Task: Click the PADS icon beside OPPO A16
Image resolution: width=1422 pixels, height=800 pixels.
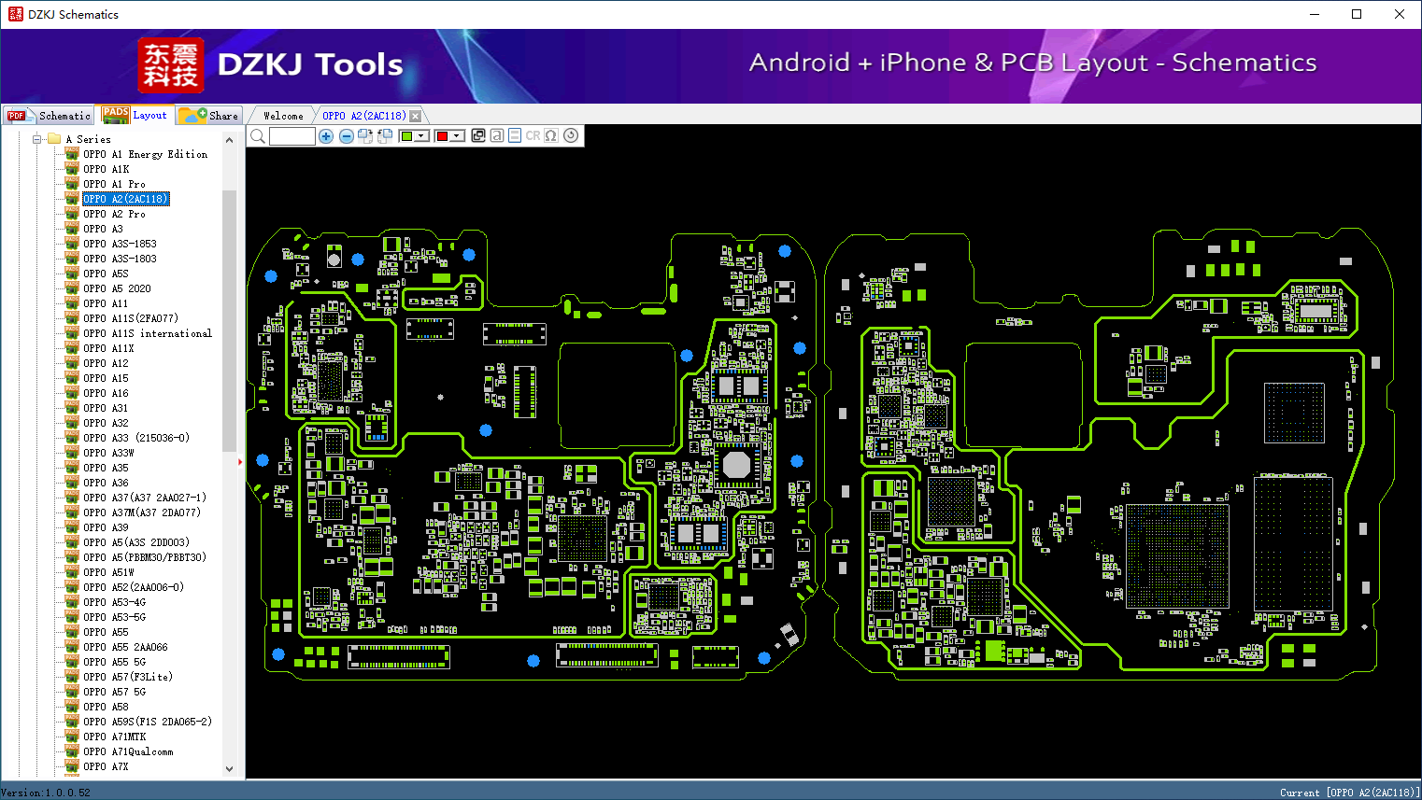Action: (x=72, y=393)
